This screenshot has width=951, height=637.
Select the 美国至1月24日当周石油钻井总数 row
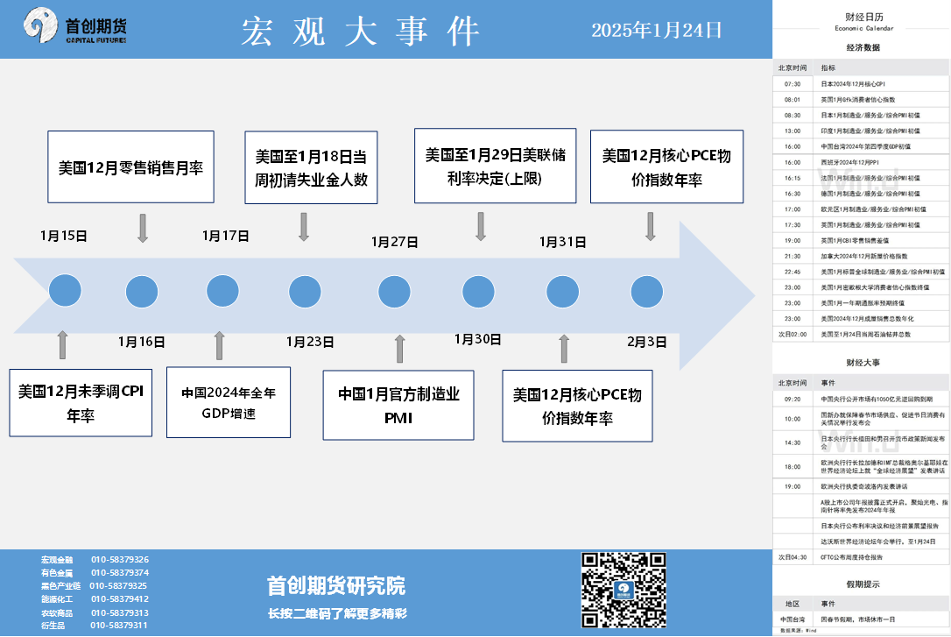coord(861,335)
